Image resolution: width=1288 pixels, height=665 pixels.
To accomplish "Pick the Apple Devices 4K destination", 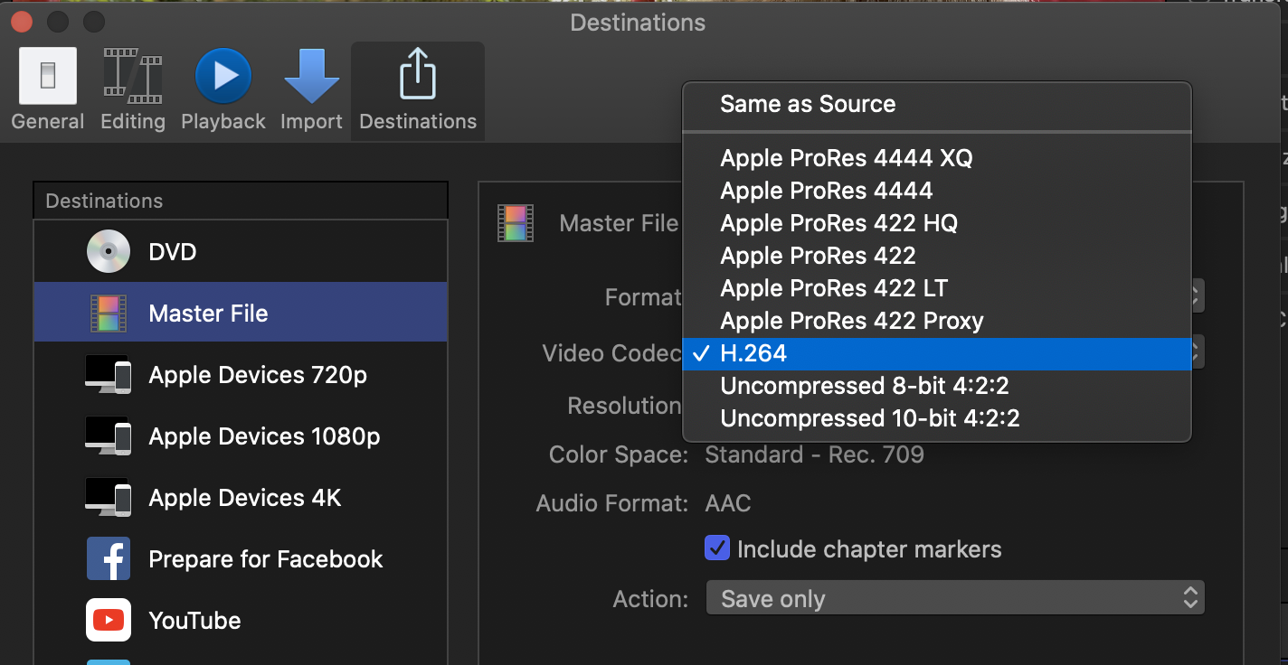I will coord(244,498).
